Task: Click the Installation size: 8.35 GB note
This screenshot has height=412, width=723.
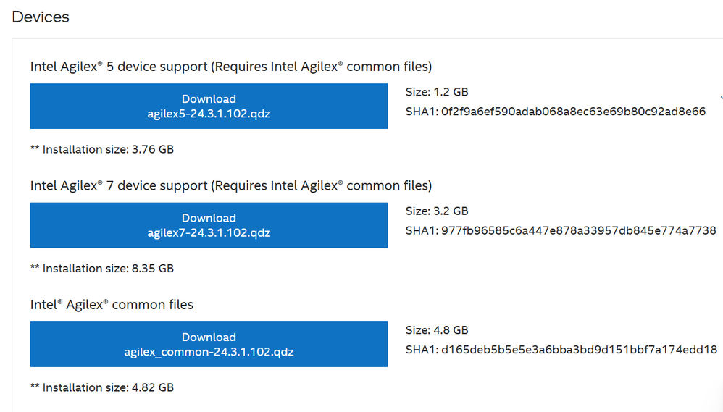Action: pyautogui.click(x=102, y=269)
